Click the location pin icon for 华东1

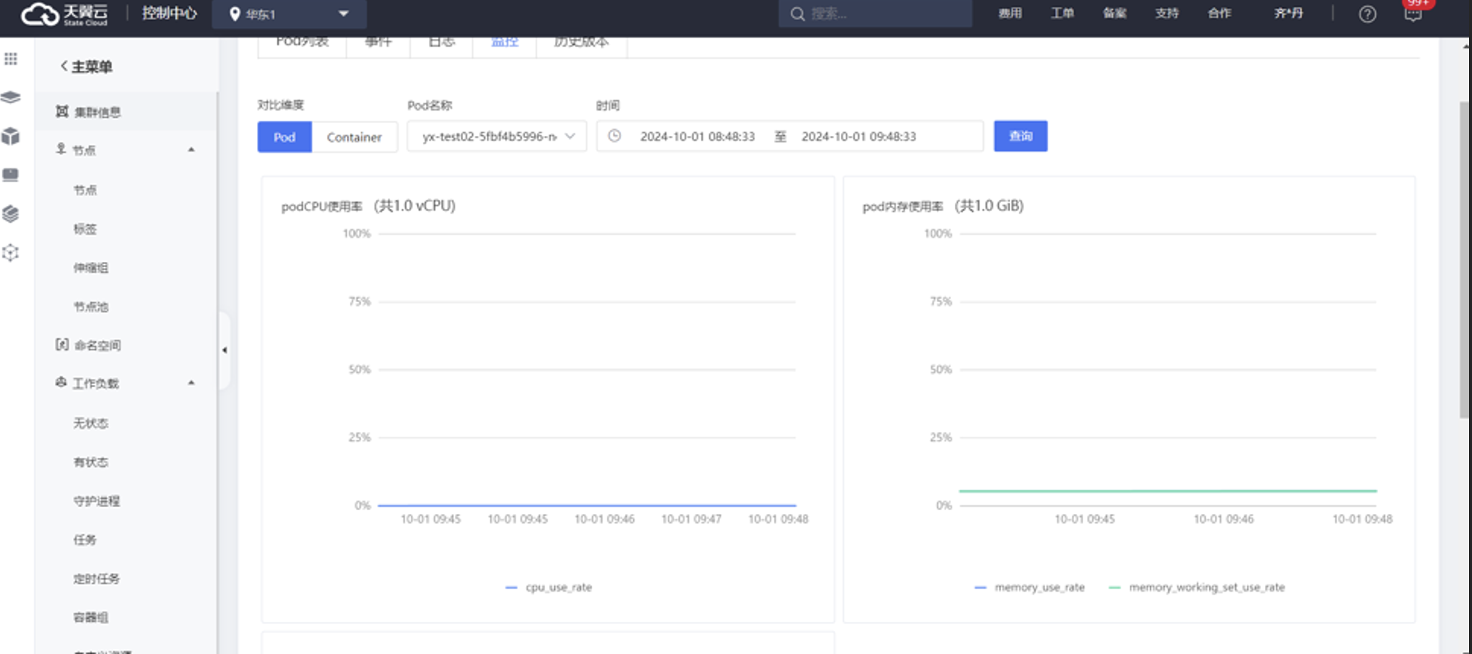(235, 14)
